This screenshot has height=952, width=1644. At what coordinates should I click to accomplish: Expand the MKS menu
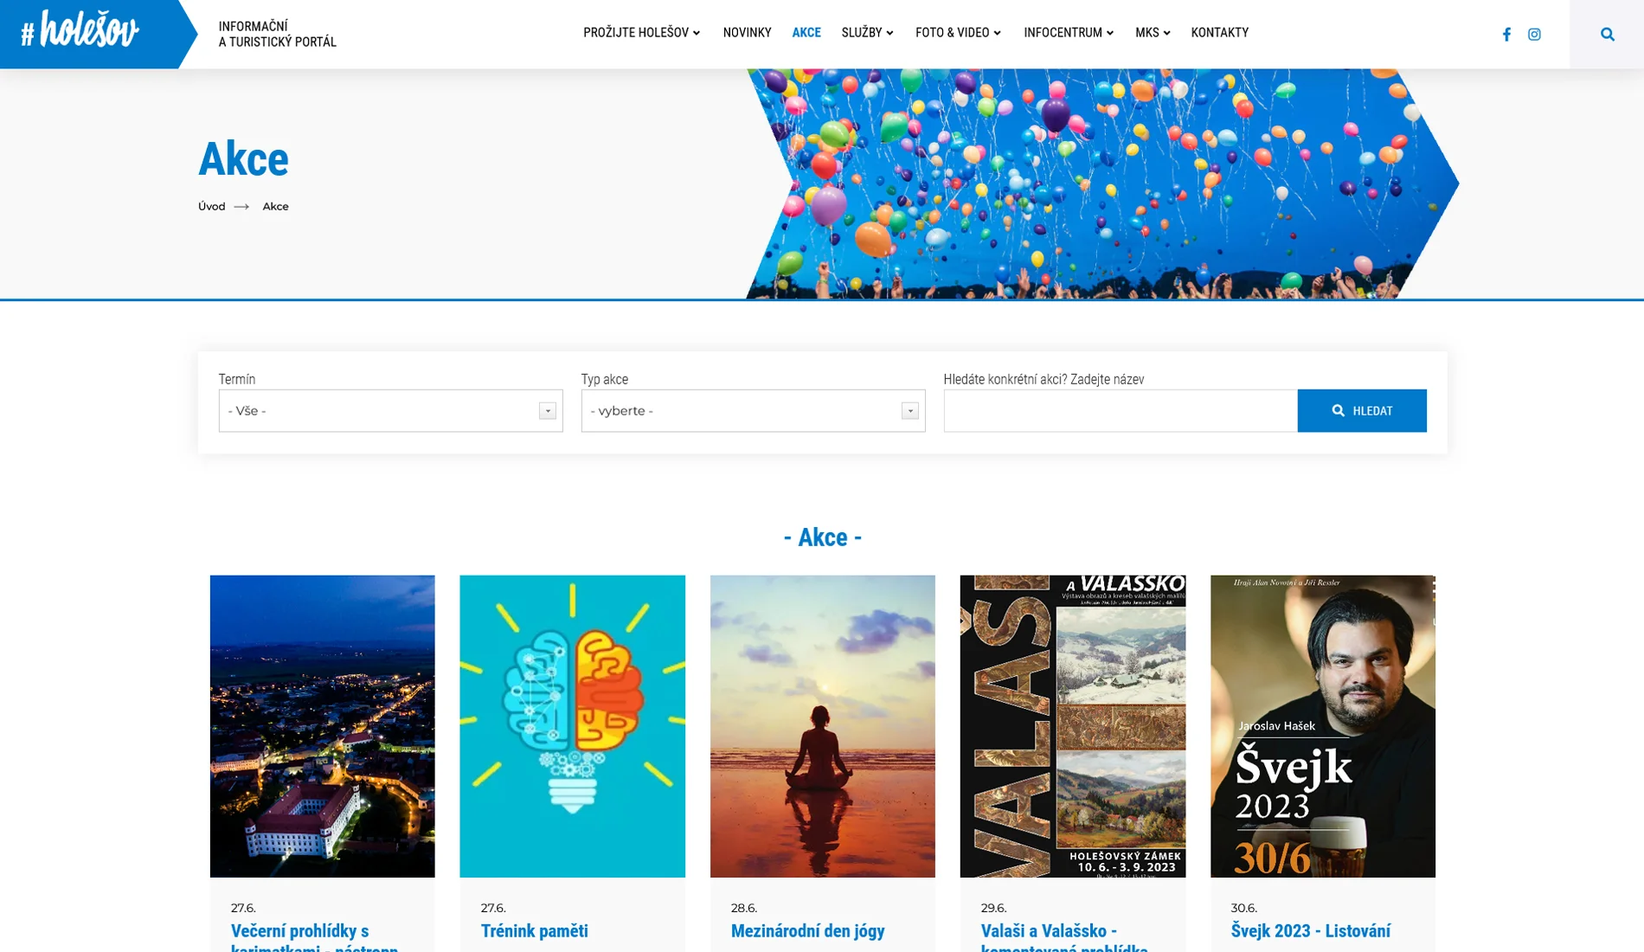click(1153, 33)
